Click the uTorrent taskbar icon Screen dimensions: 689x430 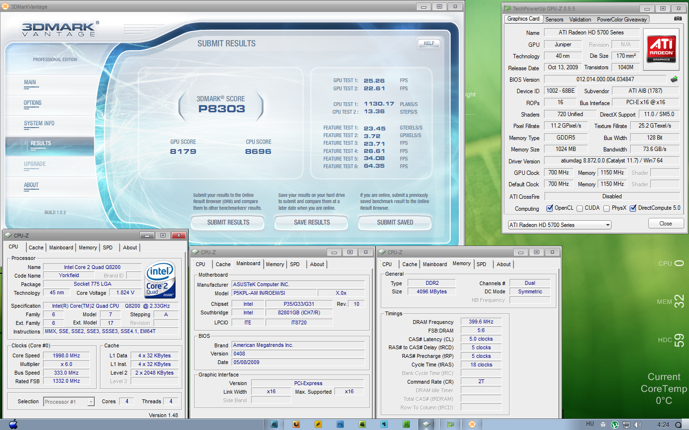point(406,424)
